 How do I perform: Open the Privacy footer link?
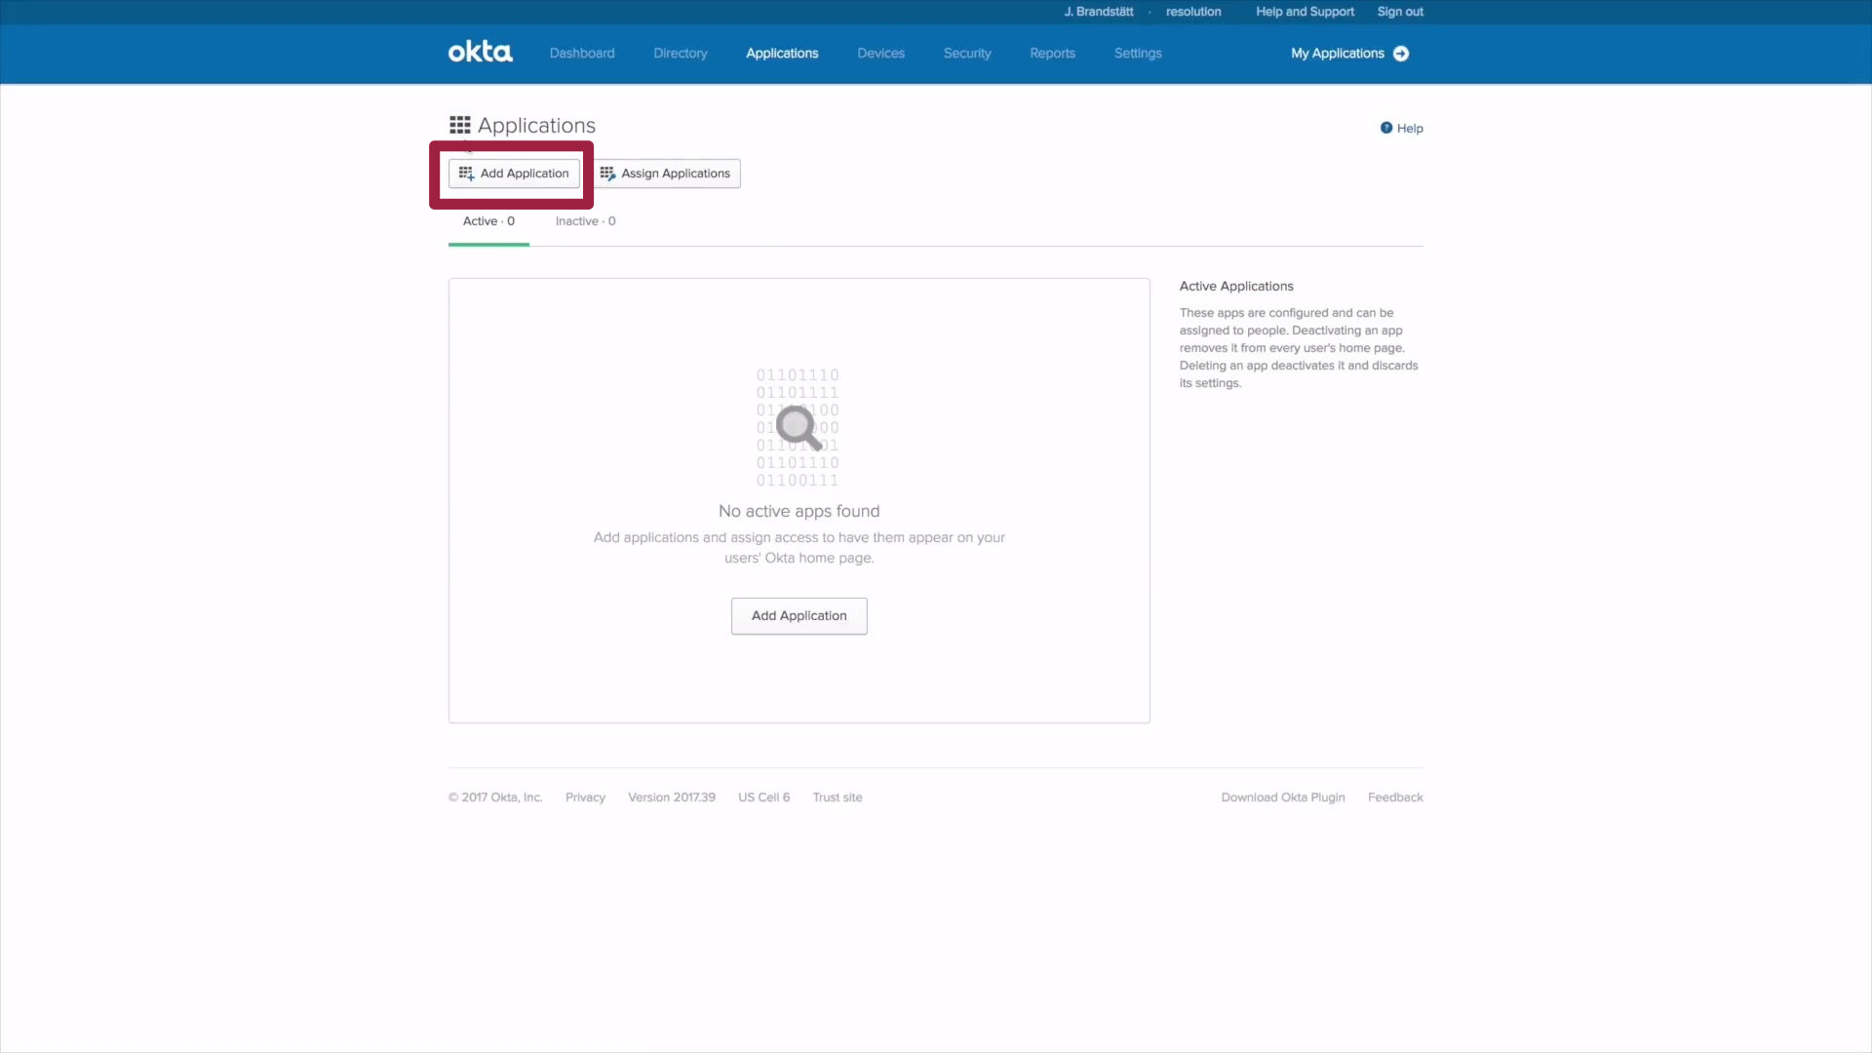pos(585,798)
